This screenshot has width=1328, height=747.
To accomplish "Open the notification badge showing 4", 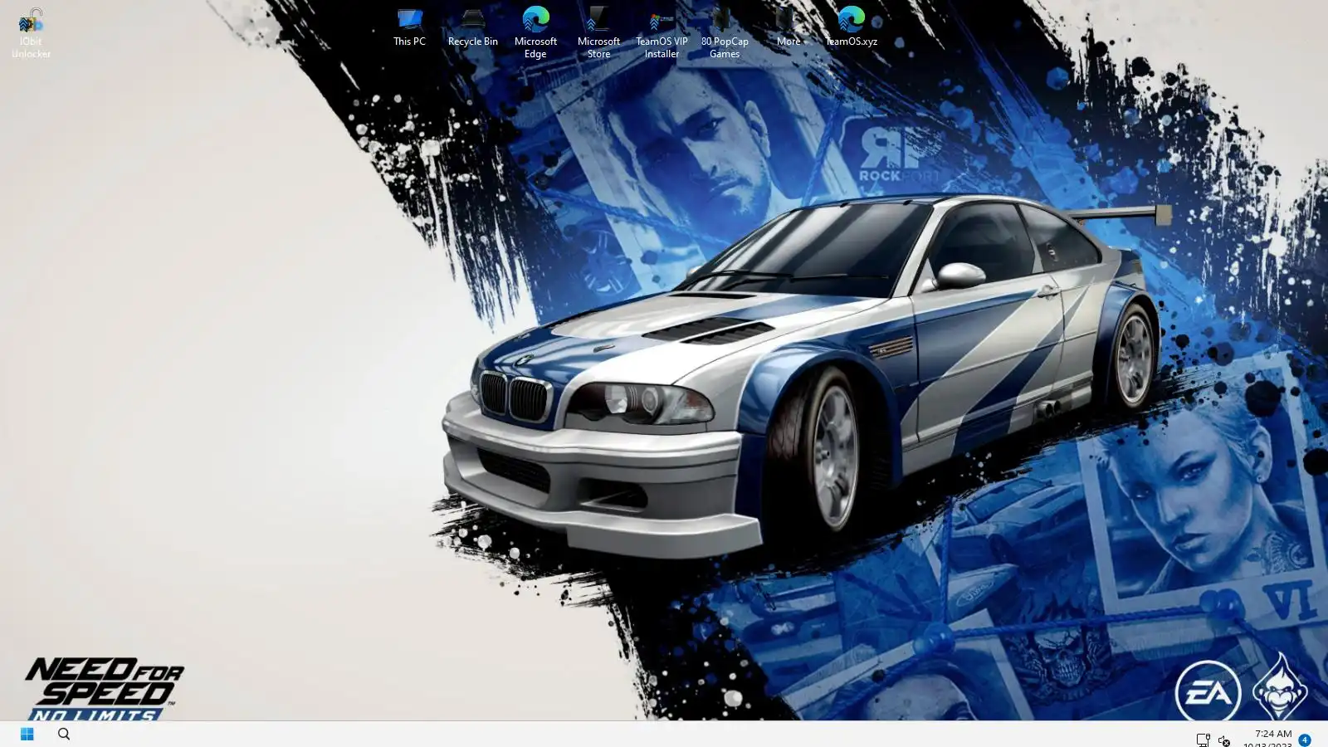I will (1305, 740).
